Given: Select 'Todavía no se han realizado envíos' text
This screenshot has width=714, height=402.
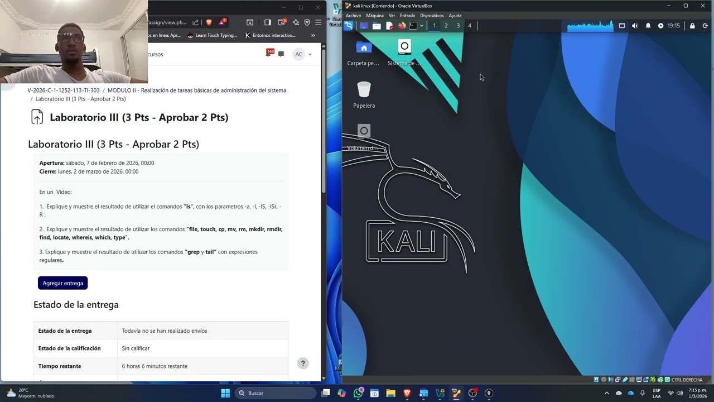Looking at the screenshot, I should [165, 331].
